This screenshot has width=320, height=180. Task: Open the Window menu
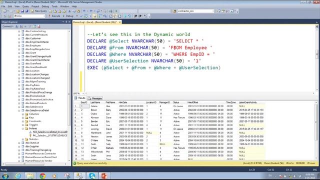point(64,6)
